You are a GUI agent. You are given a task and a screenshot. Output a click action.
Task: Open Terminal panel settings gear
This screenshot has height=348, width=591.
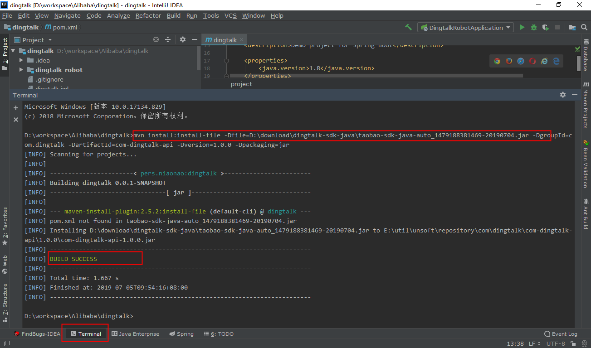click(563, 95)
